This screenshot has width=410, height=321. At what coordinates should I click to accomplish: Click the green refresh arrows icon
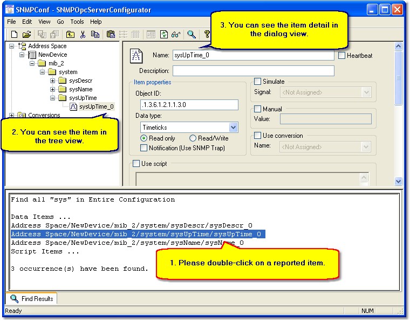163,34
